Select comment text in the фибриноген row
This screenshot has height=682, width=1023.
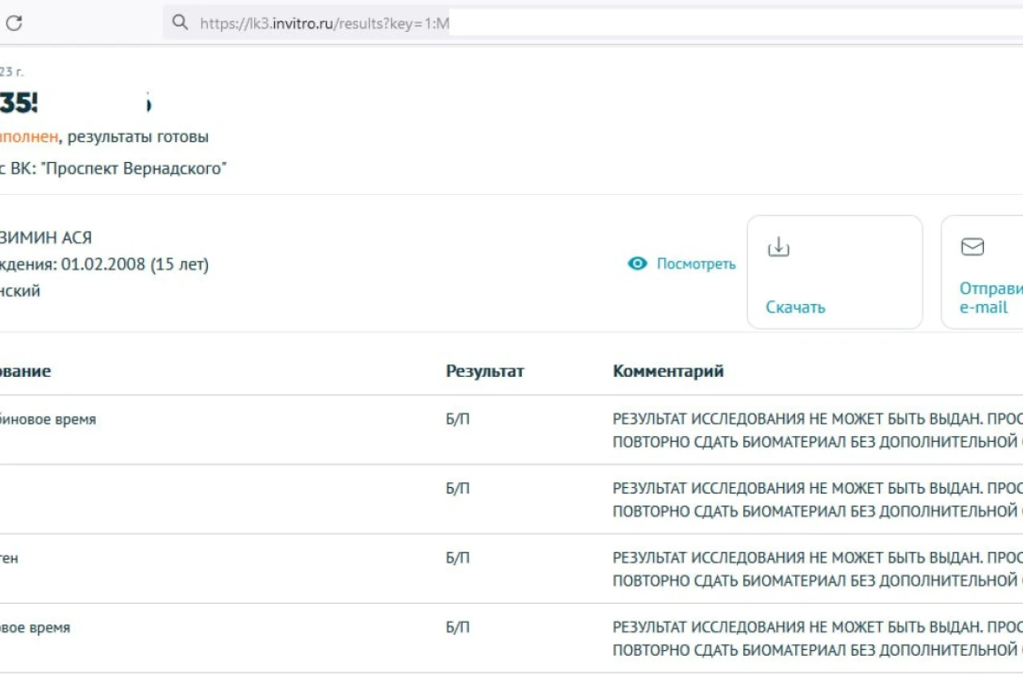coord(818,569)
